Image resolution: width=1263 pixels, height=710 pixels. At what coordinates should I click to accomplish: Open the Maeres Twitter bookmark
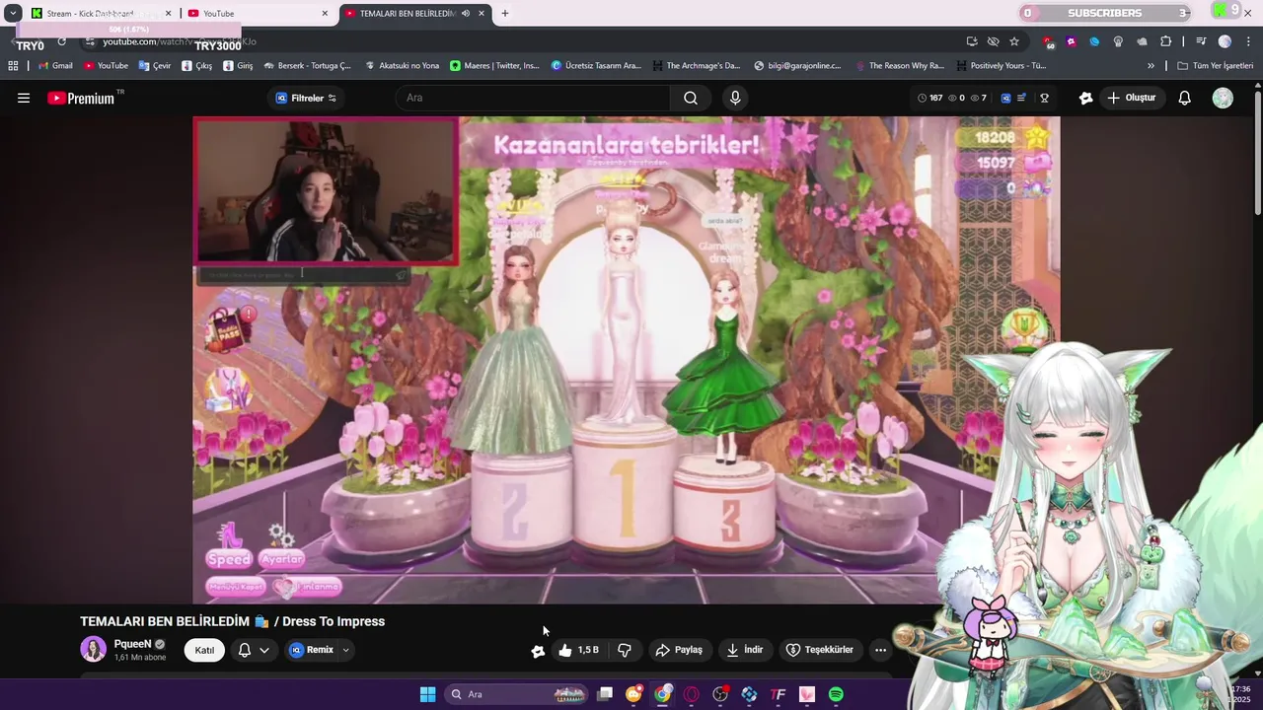pyautogui.click(x=494, y=66)
